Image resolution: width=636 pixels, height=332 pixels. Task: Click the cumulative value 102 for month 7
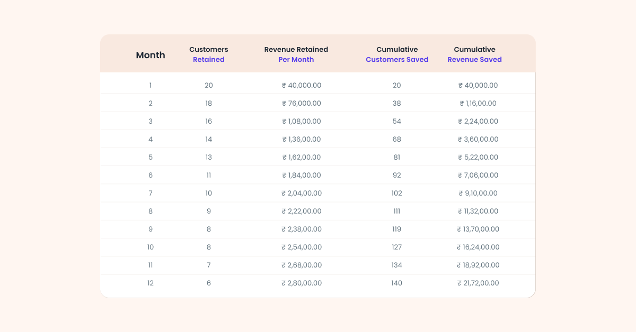click(x=396, y=193)
